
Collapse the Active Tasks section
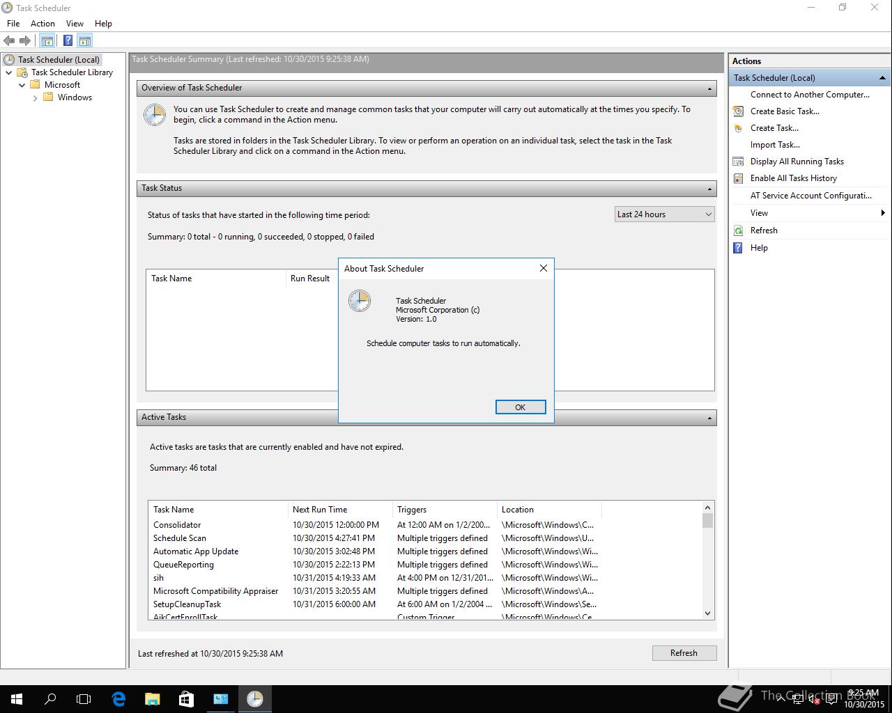coord(709,418)
